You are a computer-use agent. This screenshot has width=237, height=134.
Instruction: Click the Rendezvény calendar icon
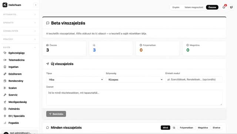(5, 81)
